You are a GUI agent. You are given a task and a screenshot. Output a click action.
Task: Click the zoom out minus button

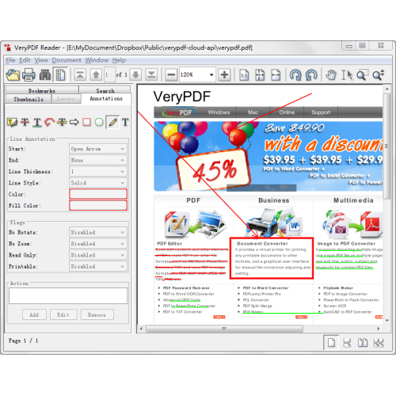click(171, 74)
